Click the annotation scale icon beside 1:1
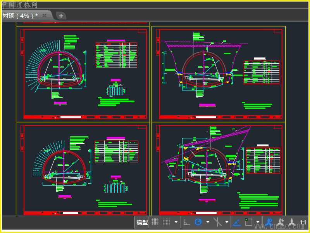The width and height of the screenshot is (310, 233). point(291,222)
